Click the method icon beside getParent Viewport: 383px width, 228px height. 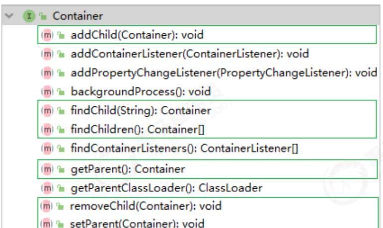coord(47,169)
